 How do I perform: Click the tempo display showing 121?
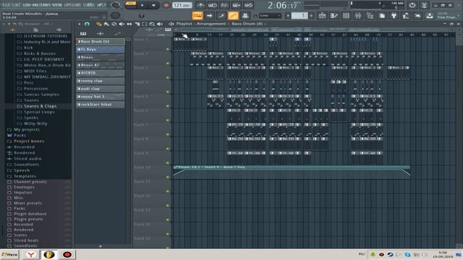(x=182, y=5)
